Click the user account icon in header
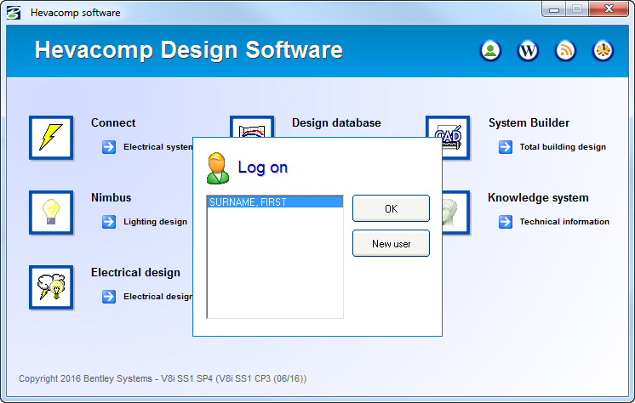635x403 pixels. click(x=490, y=50)
